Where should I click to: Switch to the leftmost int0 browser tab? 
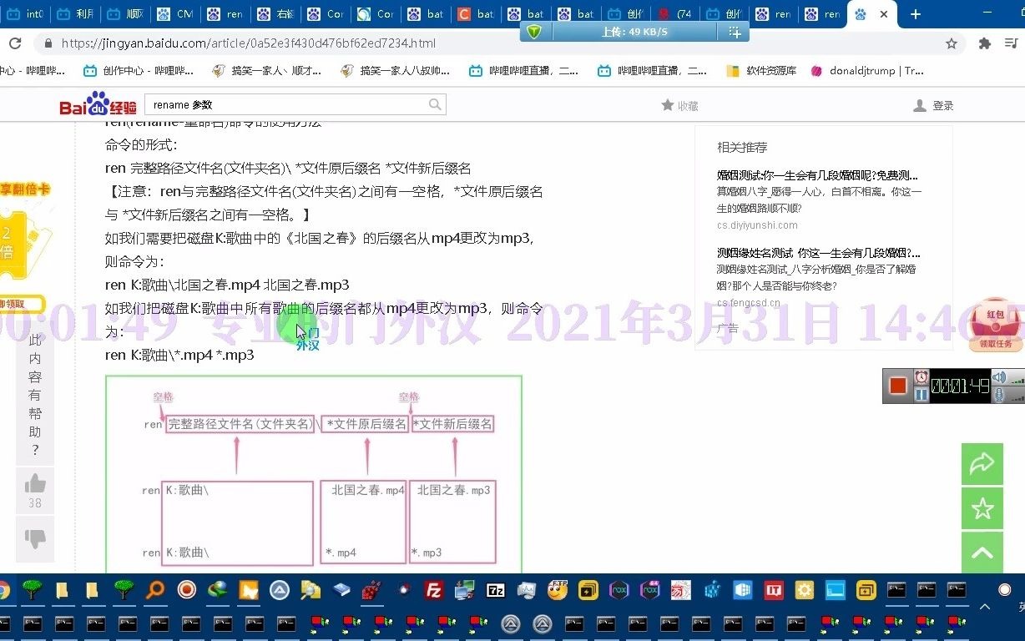25,14
